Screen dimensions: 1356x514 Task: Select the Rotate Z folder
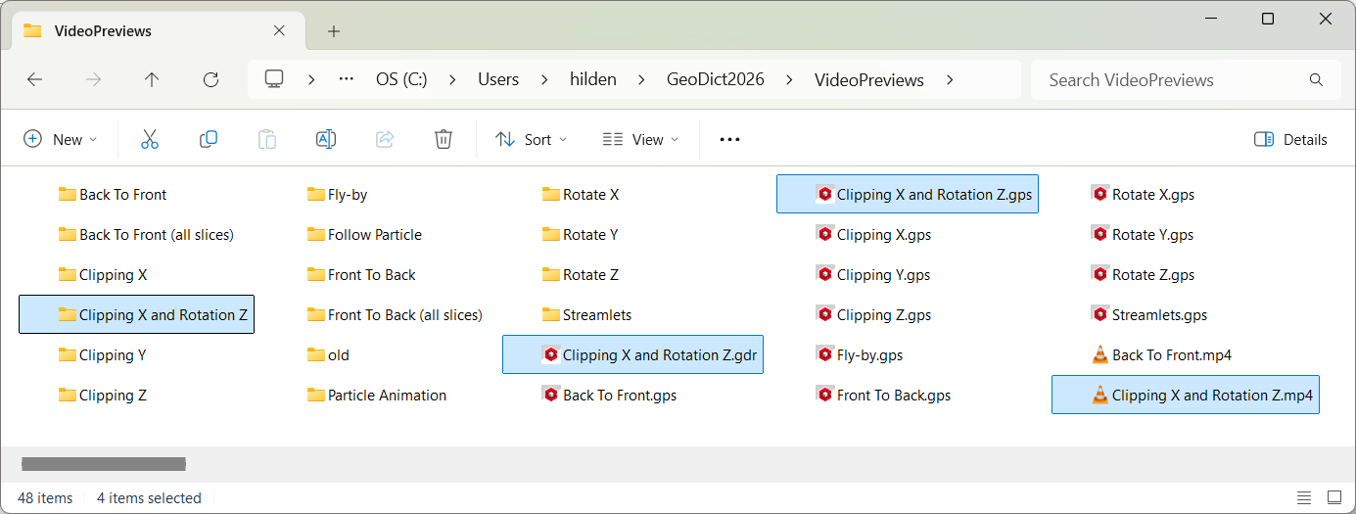pyautogui.click(x=582, y=274)
